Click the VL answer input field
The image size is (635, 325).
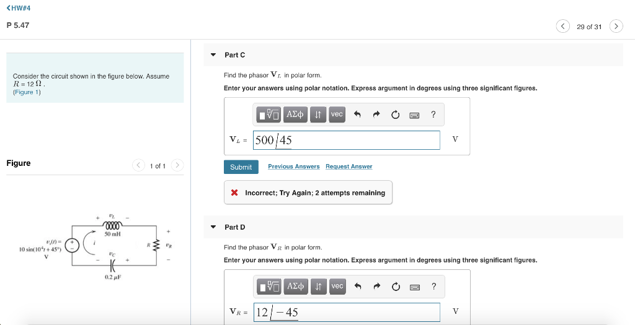[x=346, y=140]
